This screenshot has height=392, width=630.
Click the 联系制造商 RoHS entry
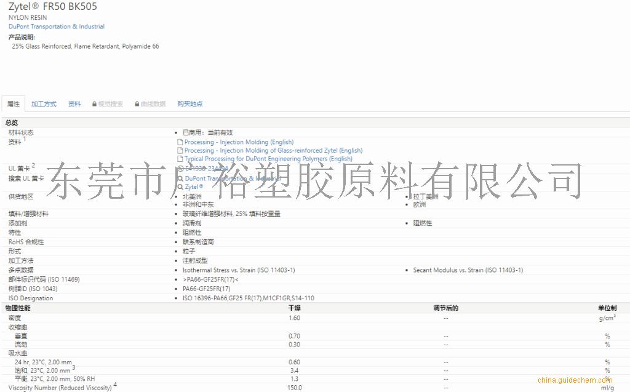[x=198, y=242]
